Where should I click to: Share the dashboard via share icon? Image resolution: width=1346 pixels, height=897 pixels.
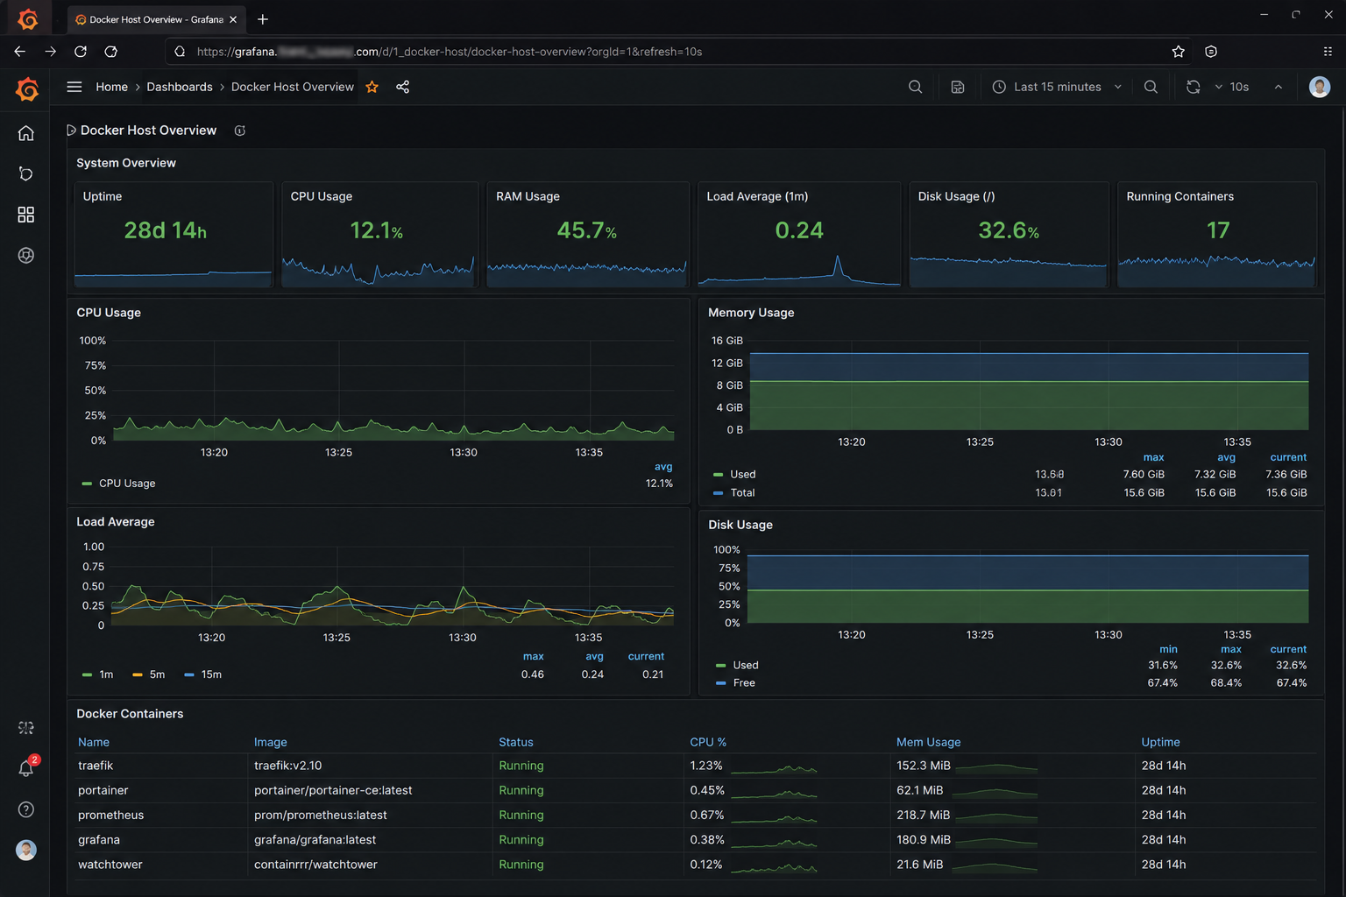coord(402,87)
